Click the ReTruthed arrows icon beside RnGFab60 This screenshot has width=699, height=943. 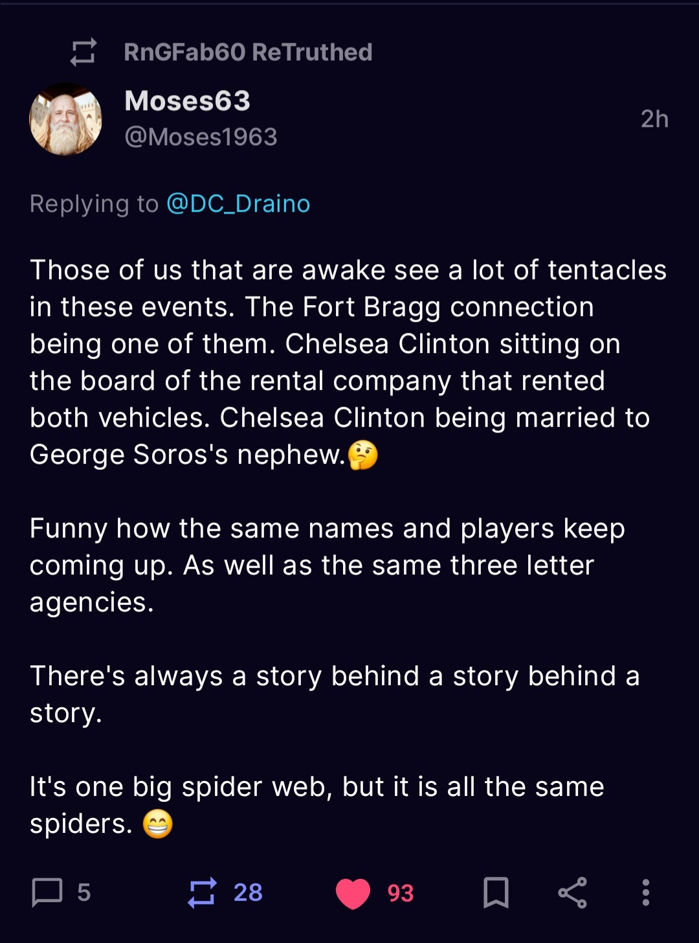coord(83,52)
